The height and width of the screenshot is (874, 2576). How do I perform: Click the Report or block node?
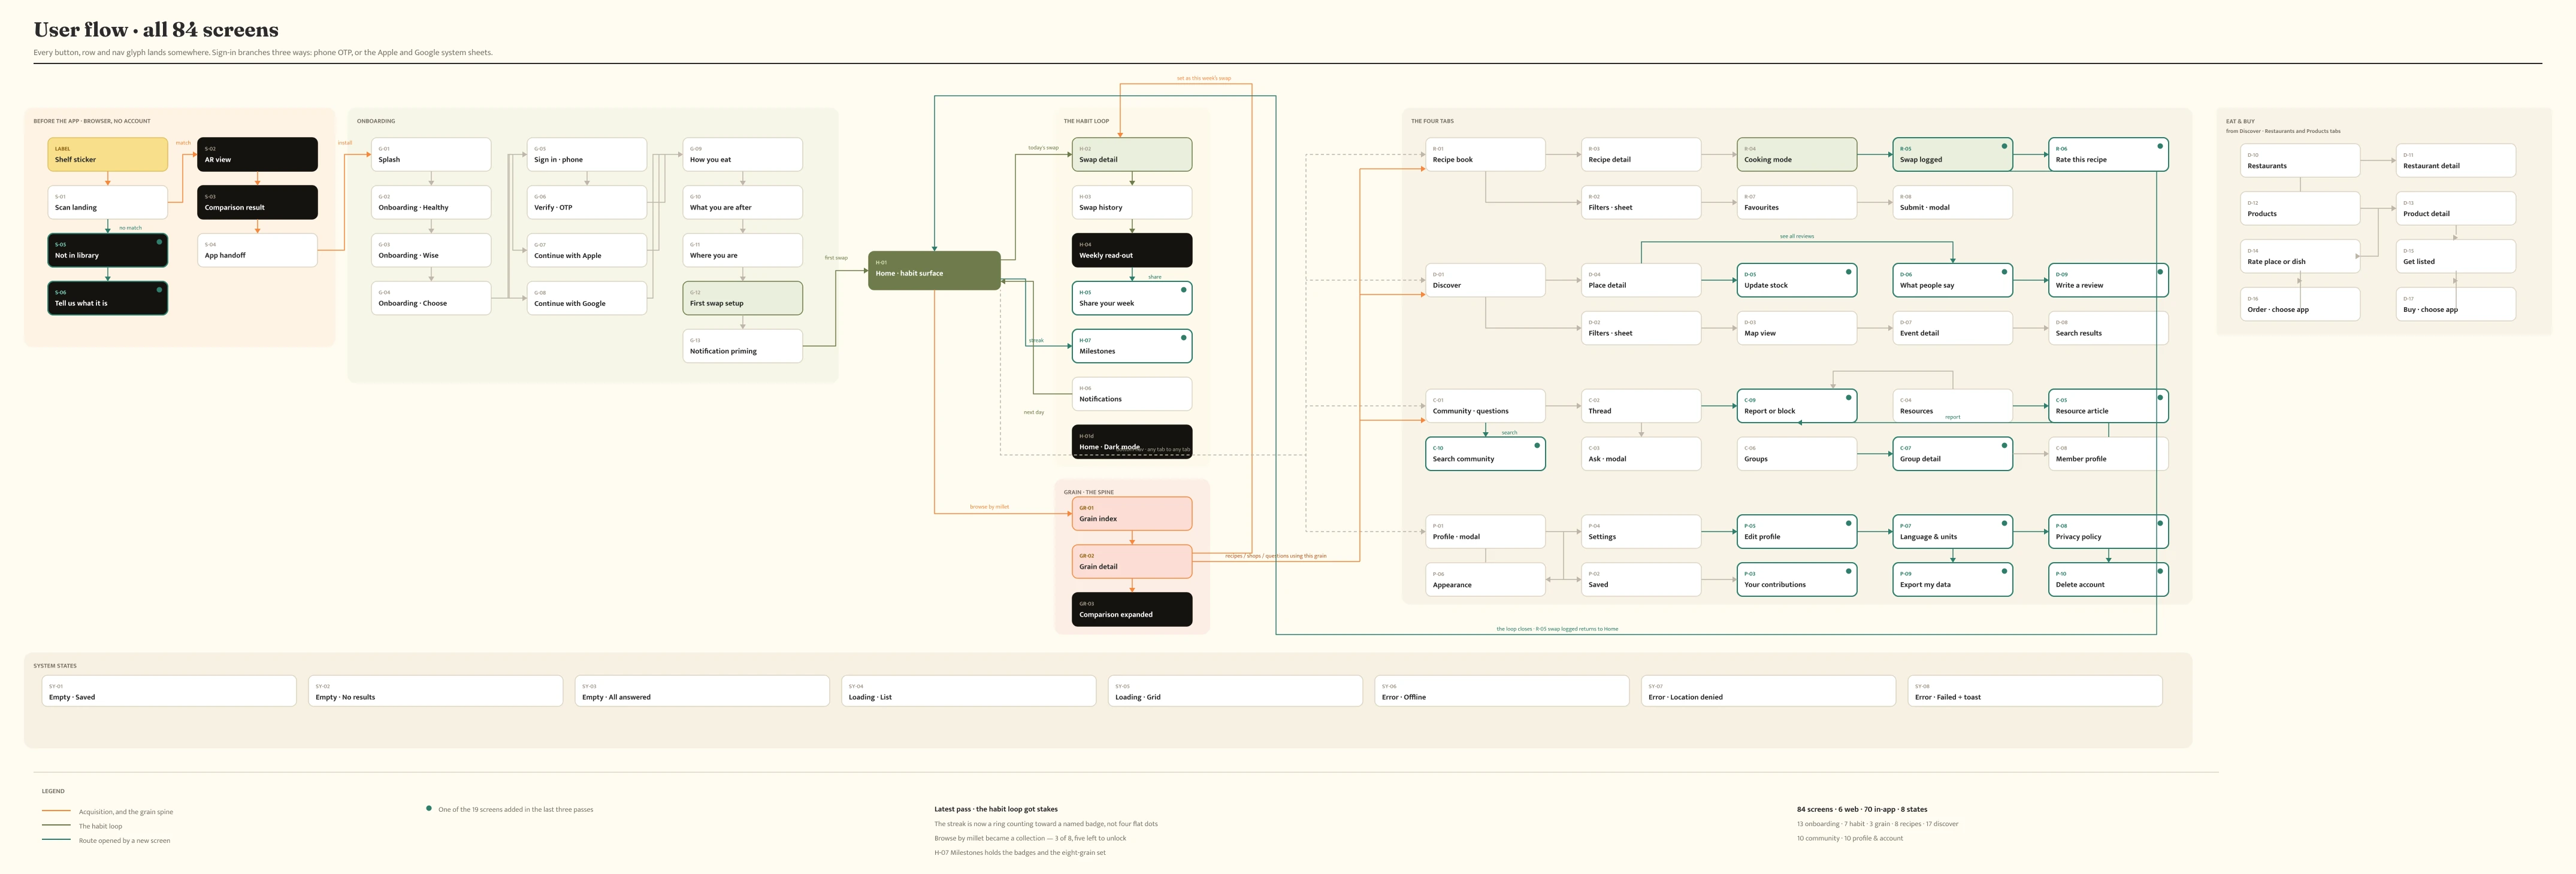tap(1797, 406)
